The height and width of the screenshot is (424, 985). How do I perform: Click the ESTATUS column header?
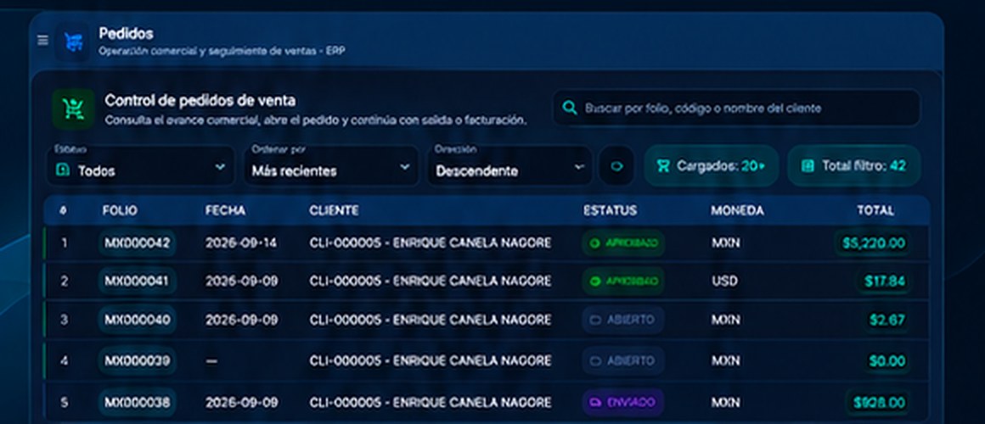(610, 211)
